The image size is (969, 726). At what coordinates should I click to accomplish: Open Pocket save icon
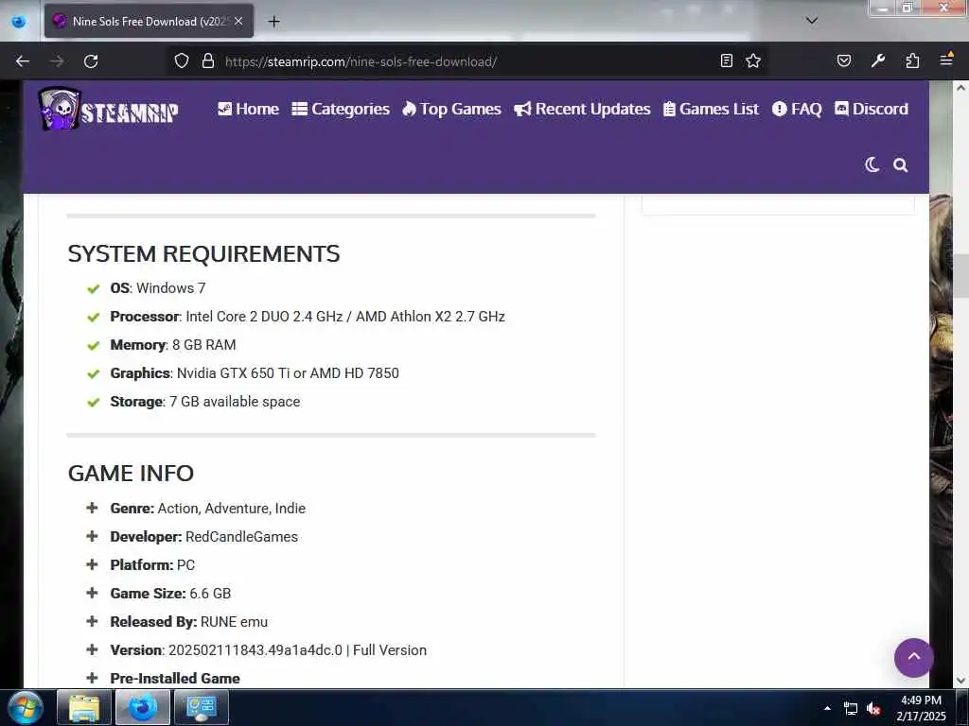pyautogui.click(x=843, y=60)
